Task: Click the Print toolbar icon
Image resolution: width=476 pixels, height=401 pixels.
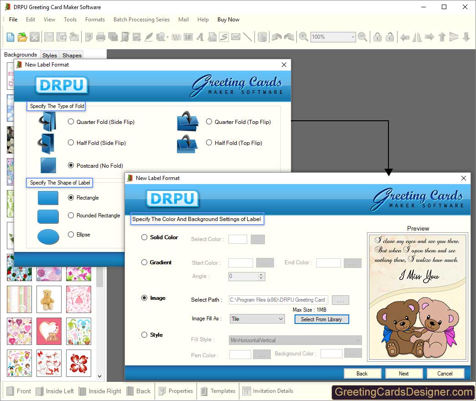Action: coord(100,37)
